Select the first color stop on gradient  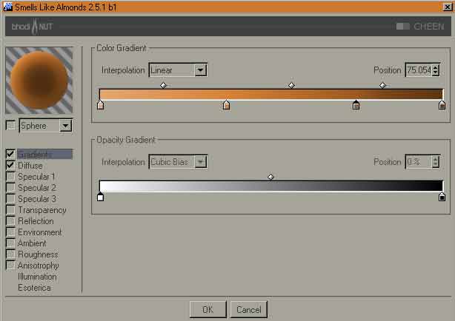100,105
